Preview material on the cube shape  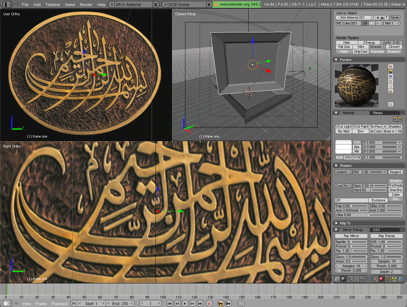pyautogui.click(x=390, y=76)
